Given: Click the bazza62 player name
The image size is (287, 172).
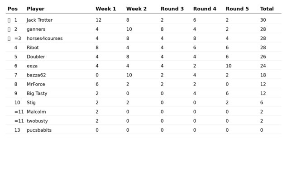Looking at the screenshot, I should [x=36, y=75].
